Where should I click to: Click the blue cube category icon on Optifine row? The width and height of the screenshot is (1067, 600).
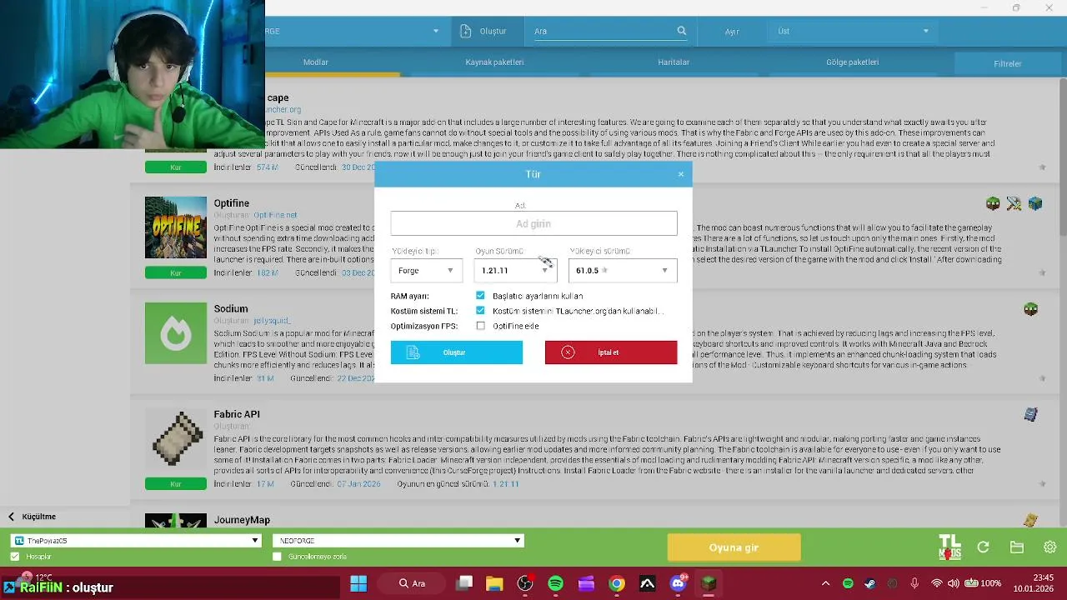pos(1035,203)
